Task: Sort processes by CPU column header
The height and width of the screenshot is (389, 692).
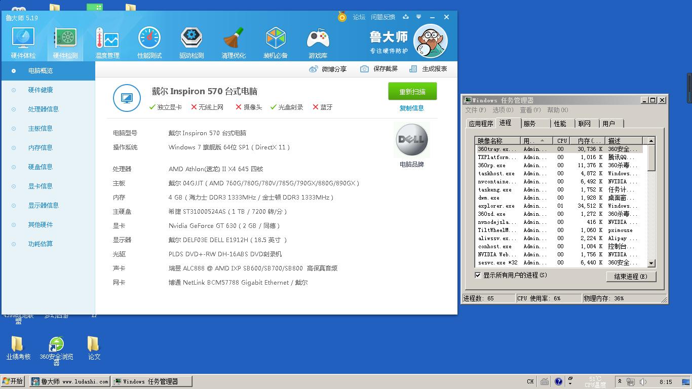Action: pos(562,141)
